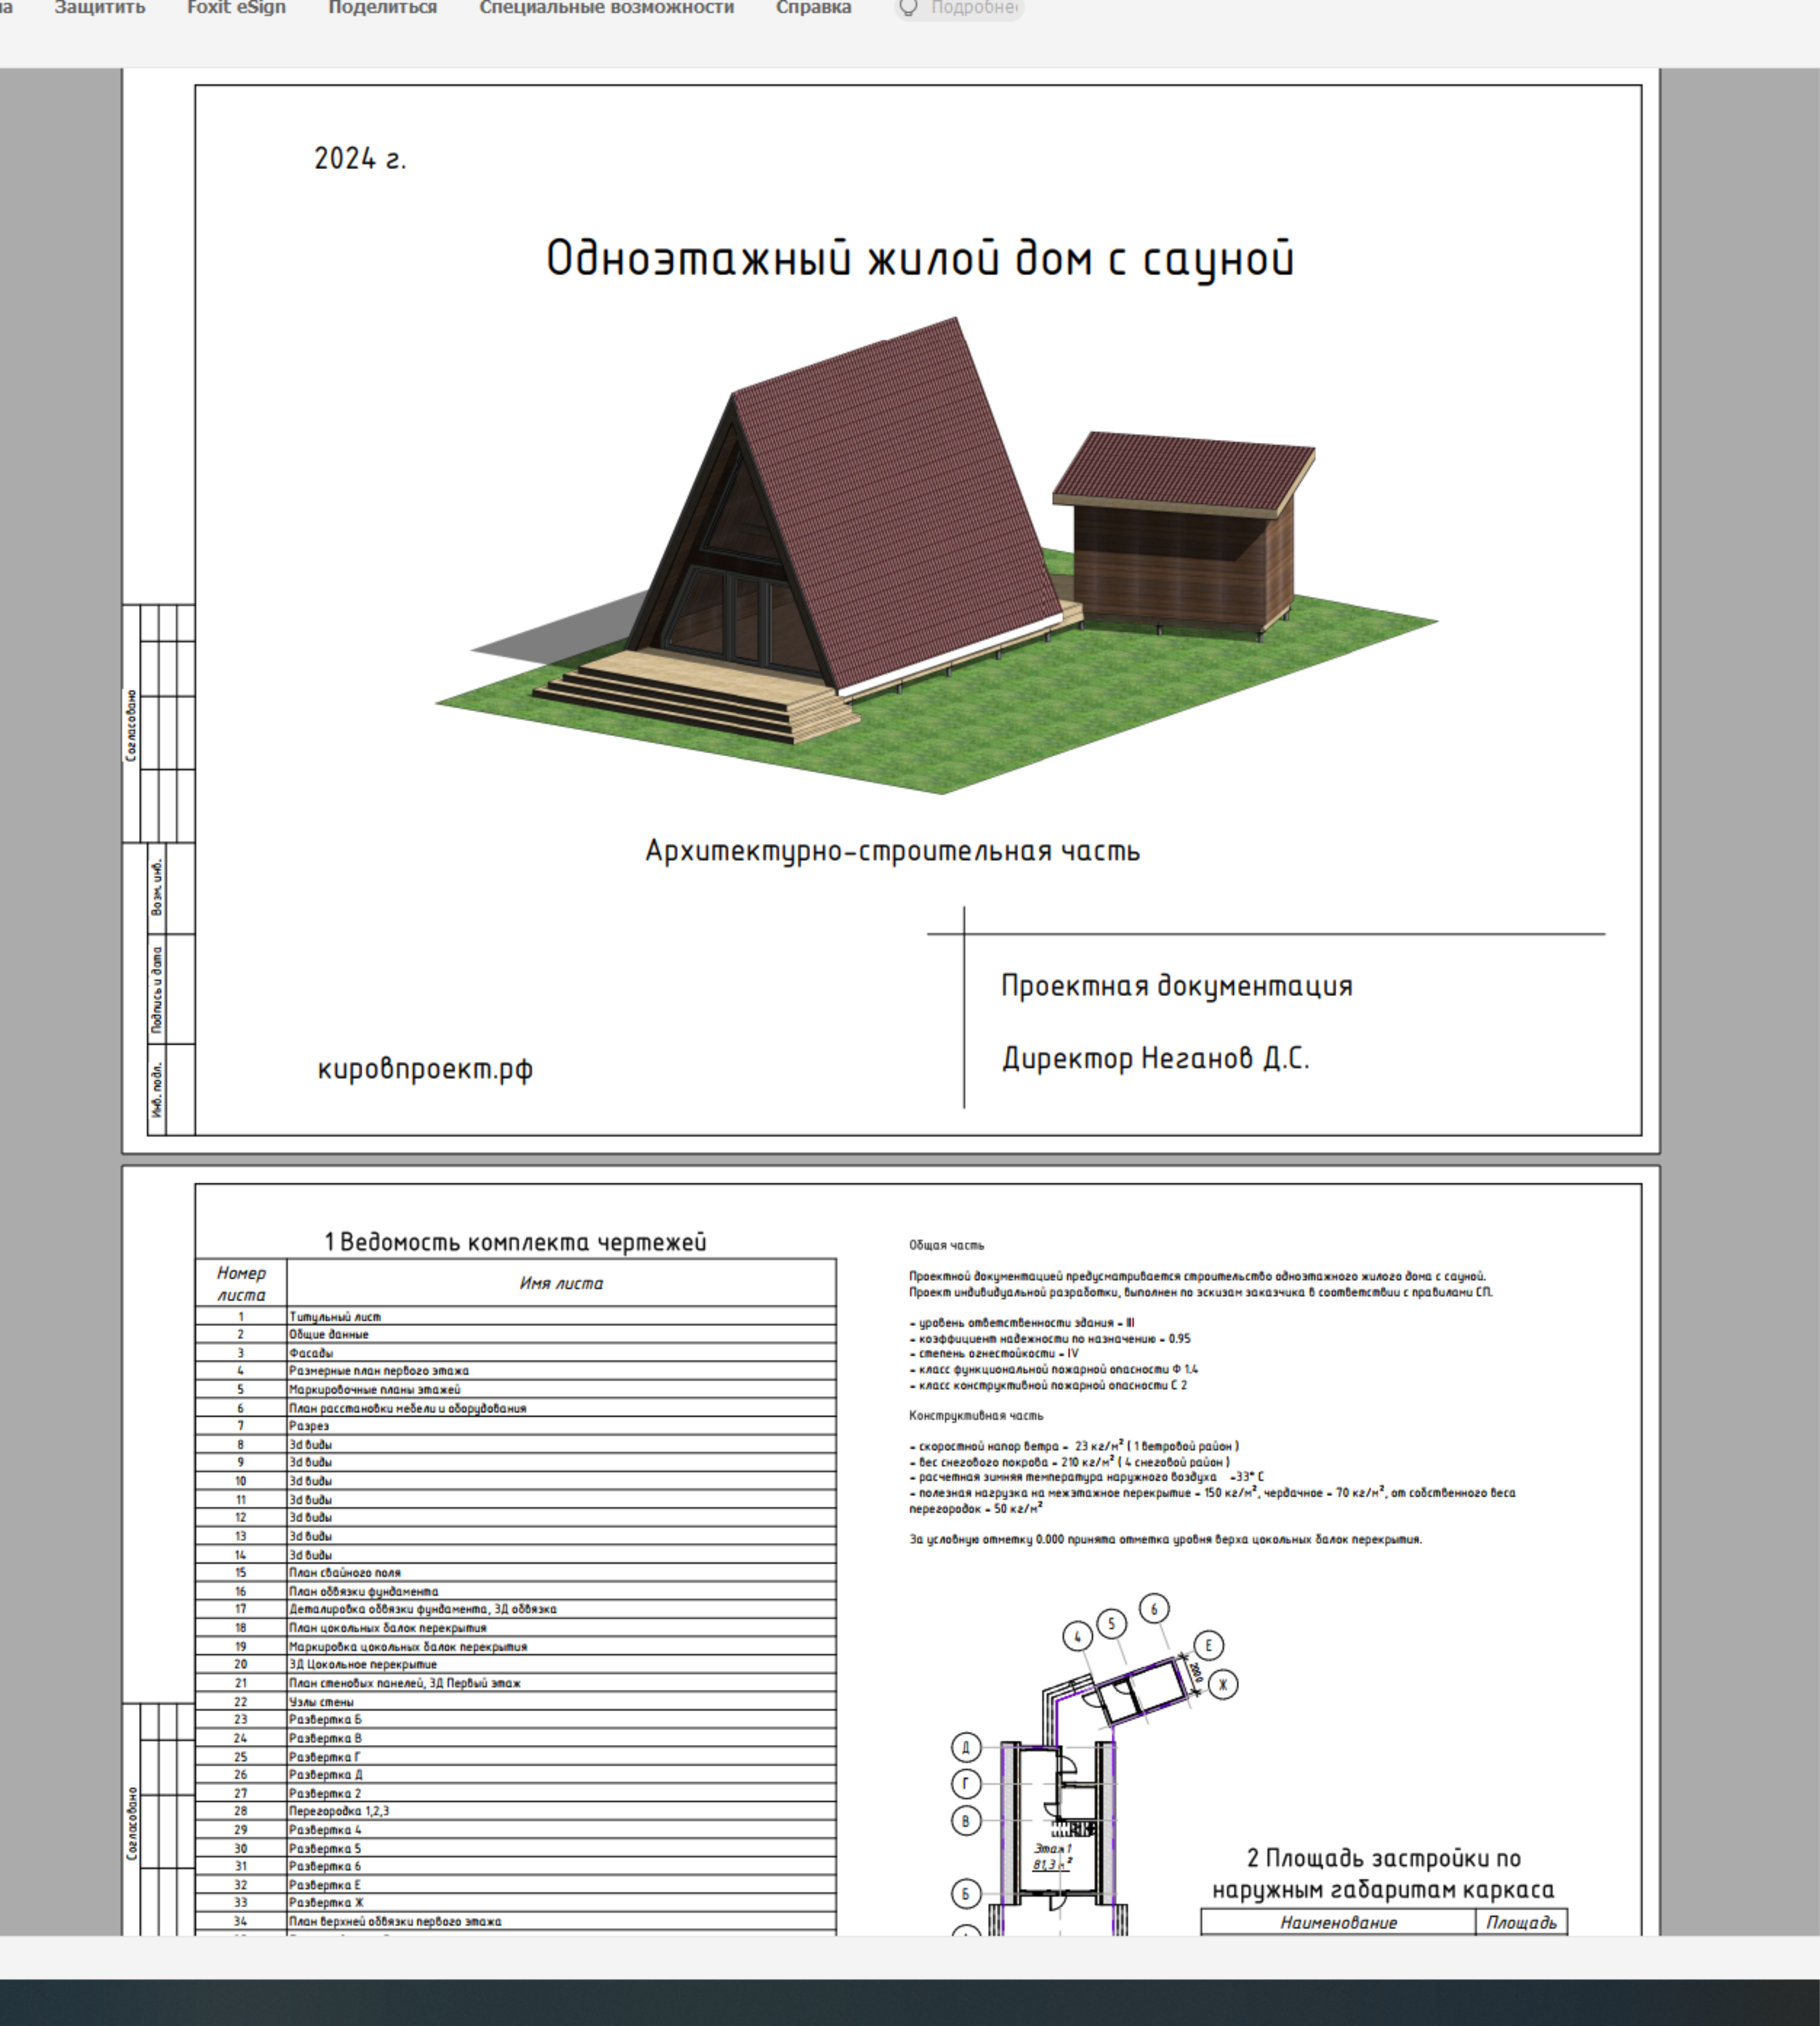Click the heading '1 Ведомость комплекта чертежей'
The width and height of the screenshot is (1820, 2026).
[515, 1242]
